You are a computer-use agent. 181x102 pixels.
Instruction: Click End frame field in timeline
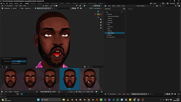coord(90,92)
